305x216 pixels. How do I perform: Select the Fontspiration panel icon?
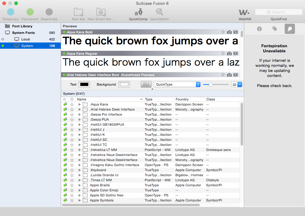click(x=290, y=29)
